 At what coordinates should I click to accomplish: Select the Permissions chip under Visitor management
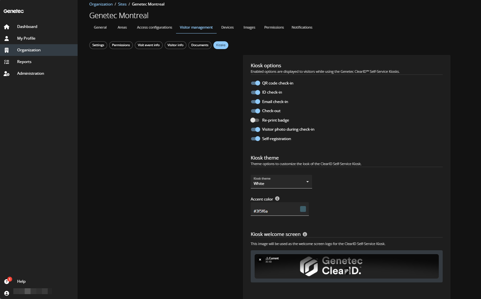click(x=121, y=45)
